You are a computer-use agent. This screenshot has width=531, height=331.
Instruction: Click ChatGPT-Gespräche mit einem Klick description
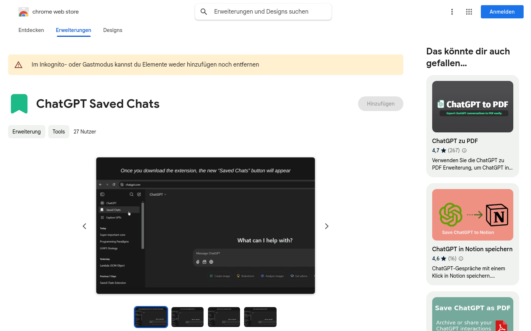(x=469, y=272)
